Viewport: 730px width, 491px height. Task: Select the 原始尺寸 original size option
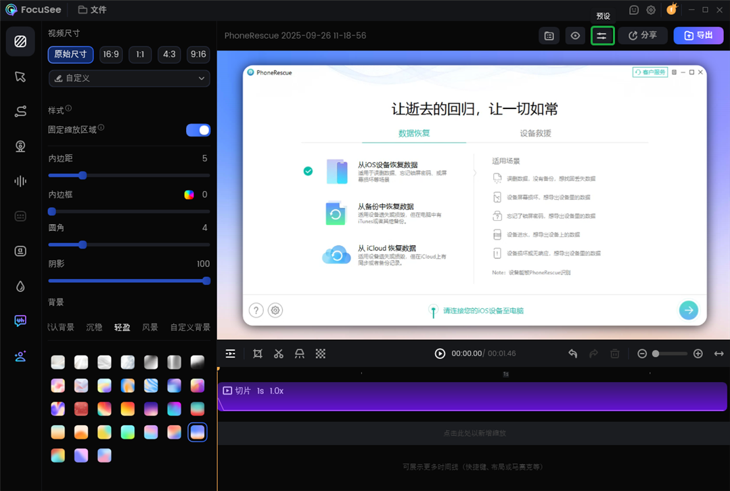point(71,54)
